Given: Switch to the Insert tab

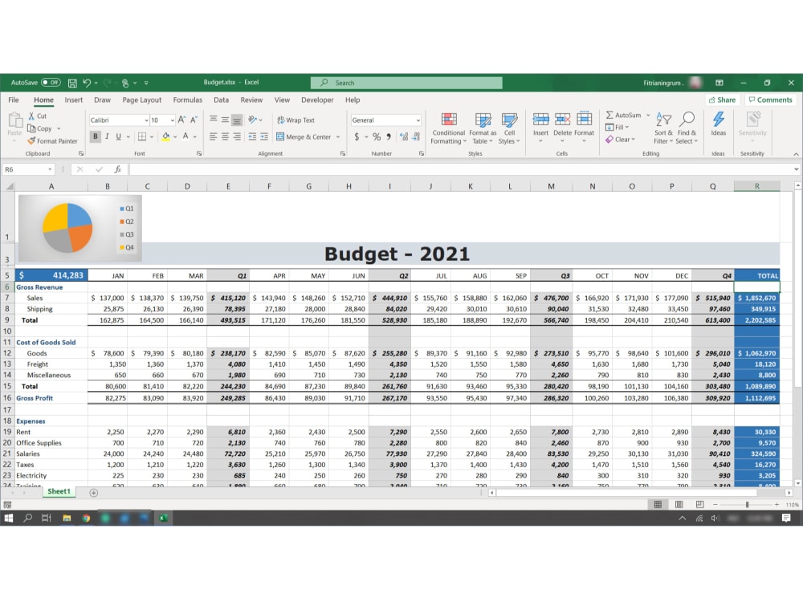Looking at the screenshot, I should tap(73, 100).
